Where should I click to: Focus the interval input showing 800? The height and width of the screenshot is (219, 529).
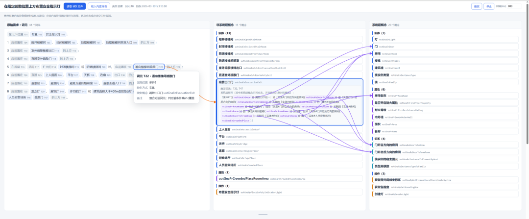(x=514, y=6)
